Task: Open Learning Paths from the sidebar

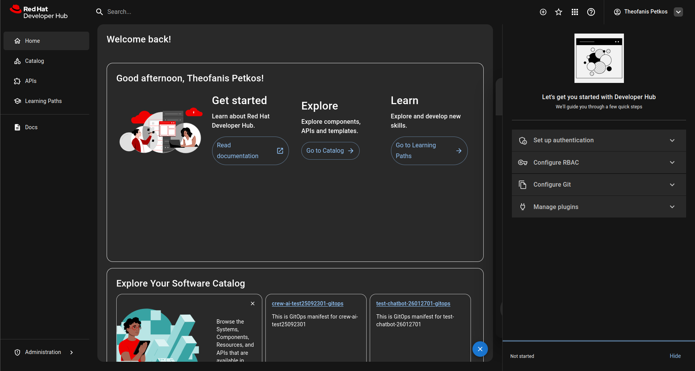Action: tap(46, 101)
